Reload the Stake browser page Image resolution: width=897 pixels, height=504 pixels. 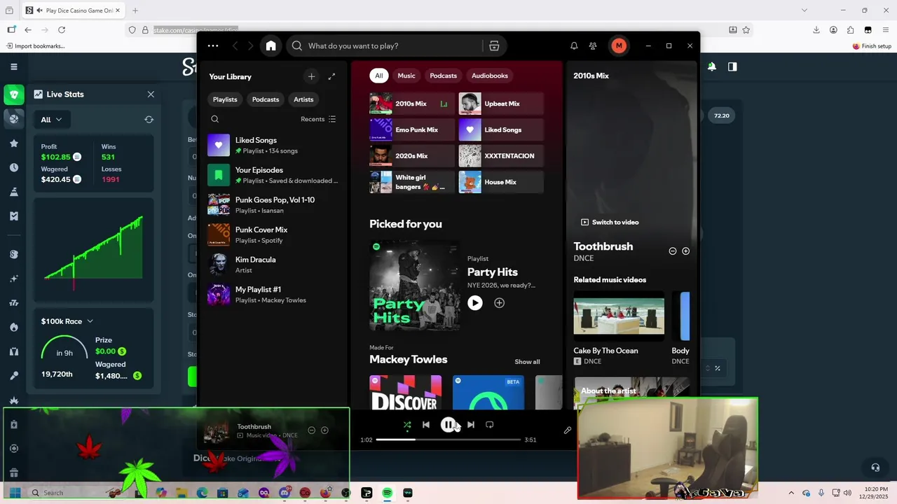62,30
